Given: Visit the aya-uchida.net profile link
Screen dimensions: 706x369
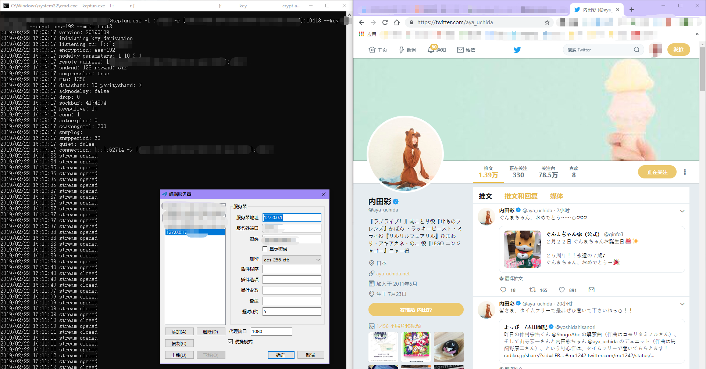Looking at the screenshot, I should pos(393,273).
